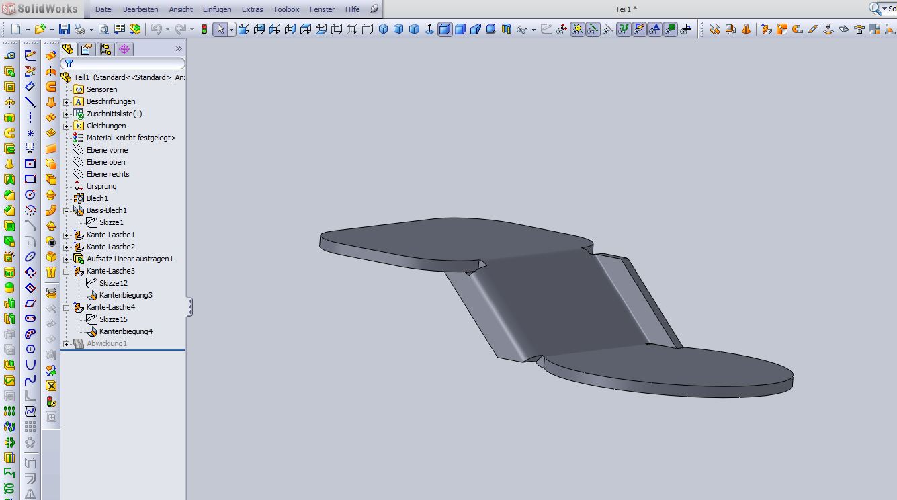Click the Undo arrow icon
897x500 pixels.
[155, 30]
